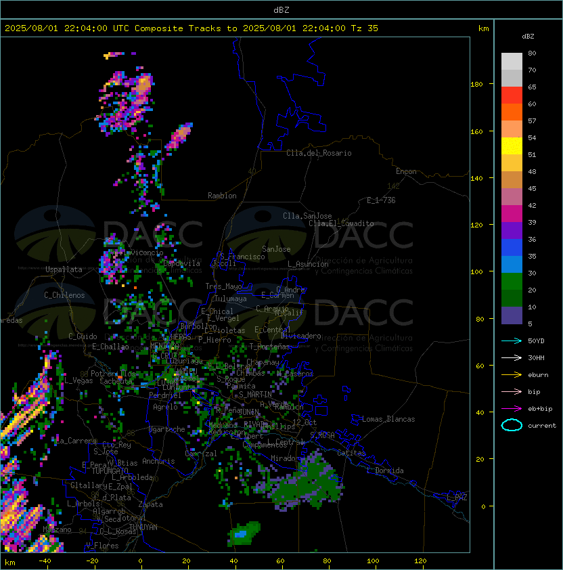Click the Divisadero map label
563x570 pixels.
tap(301, 336)
